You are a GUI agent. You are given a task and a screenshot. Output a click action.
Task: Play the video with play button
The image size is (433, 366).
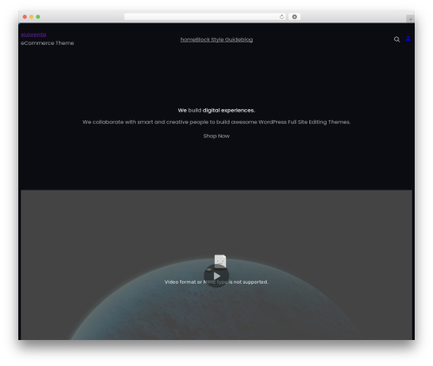point(216,276)
